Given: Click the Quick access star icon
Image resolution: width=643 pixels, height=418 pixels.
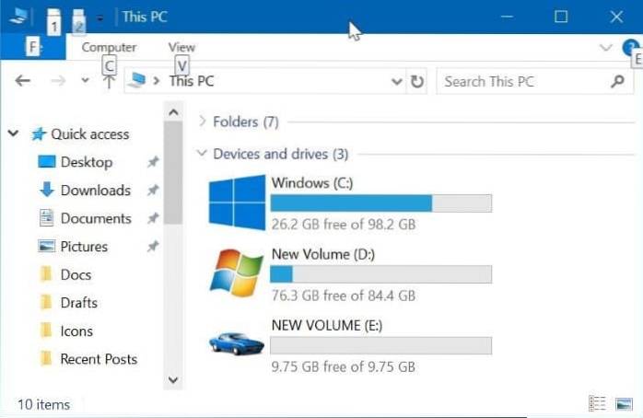Looking at the screenshot, I should [39, 134].
